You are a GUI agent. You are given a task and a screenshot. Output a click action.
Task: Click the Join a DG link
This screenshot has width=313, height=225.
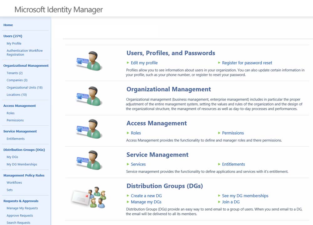click(x=231, y=202)
